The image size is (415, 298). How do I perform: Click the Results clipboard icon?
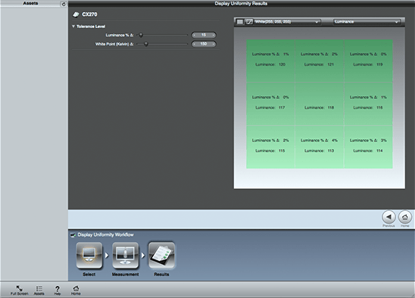(x=161, y=256)
